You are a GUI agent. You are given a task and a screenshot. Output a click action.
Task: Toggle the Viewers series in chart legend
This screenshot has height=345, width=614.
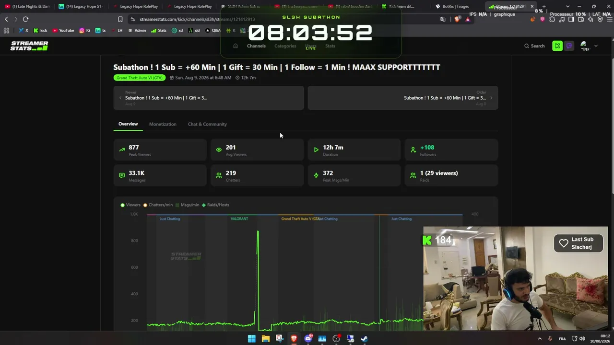(x=130, y=205)
